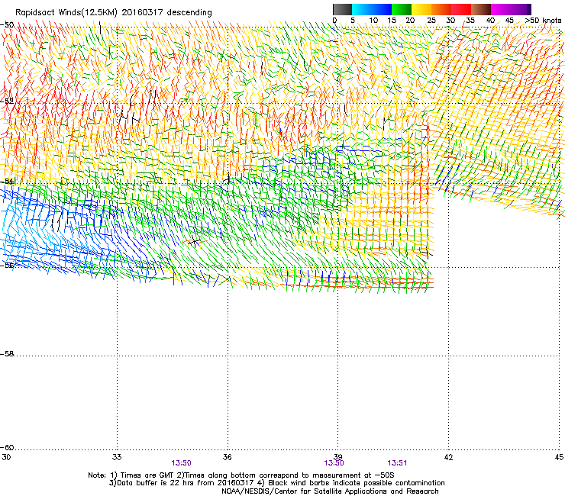Image resolution: width=565 pixels, height=496 pixels.
Task: Click the "36" longitude axis label
Action: point(228,457)
